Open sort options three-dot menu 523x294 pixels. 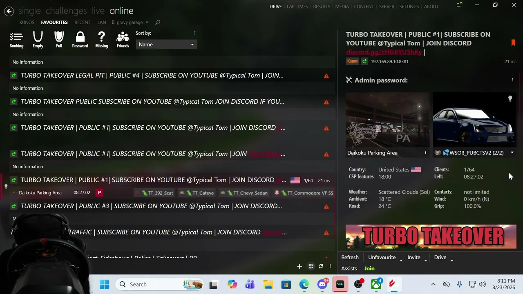point(195,33)
